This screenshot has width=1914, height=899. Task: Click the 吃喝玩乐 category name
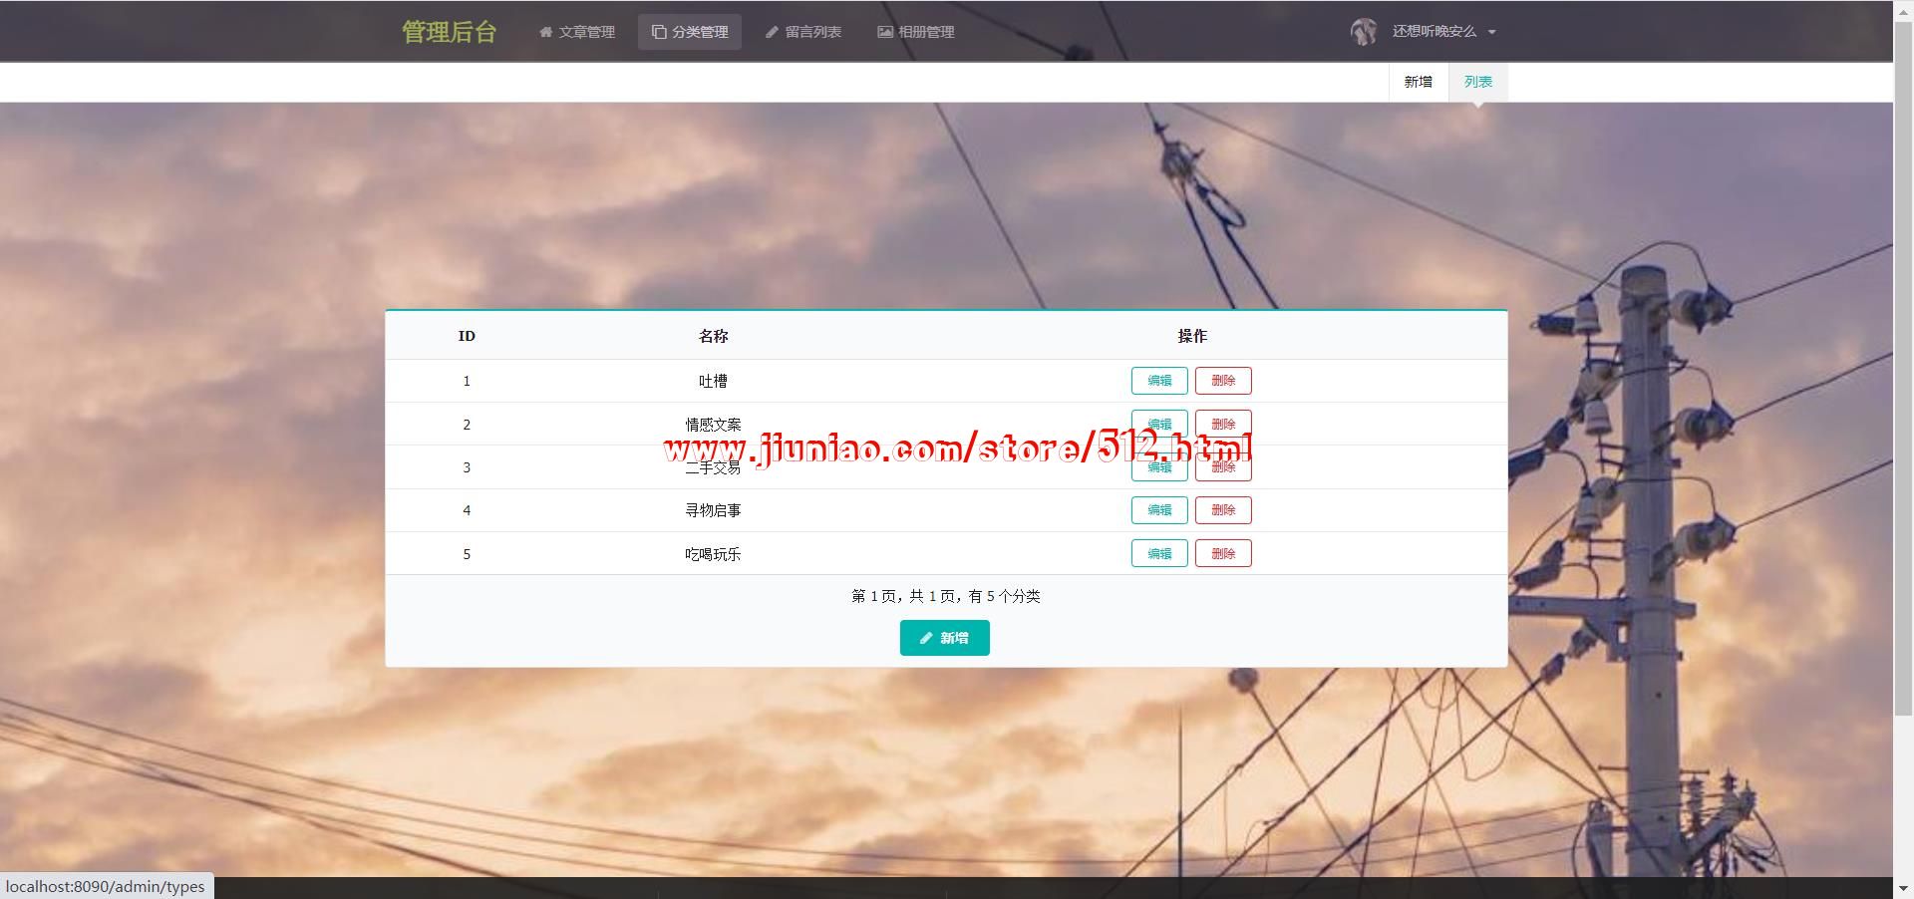(x=713, y=554)
